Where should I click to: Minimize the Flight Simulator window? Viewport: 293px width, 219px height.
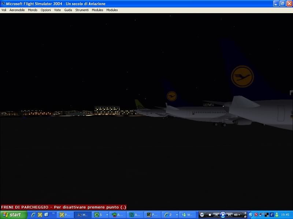click(276, 4)
